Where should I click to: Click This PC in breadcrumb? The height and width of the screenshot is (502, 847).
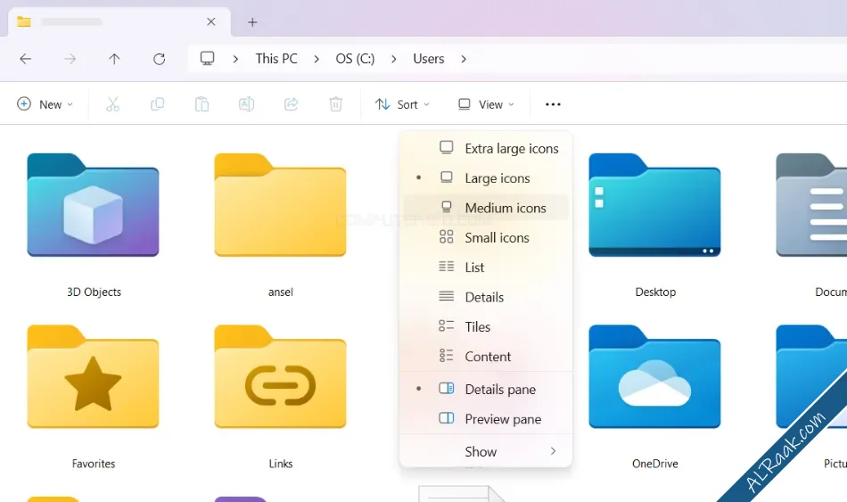pos(276,58)
